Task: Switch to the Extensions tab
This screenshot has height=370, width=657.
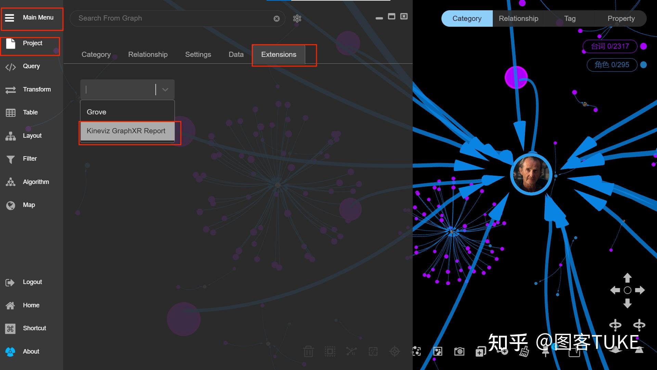Action: [x=279, y=54]
